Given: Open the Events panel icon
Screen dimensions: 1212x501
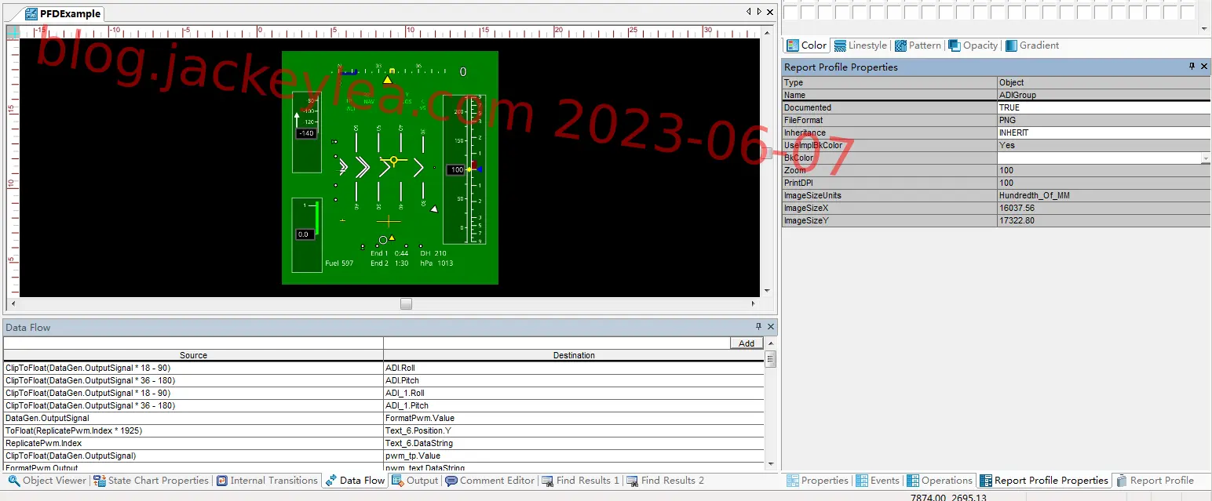Looking at the screenshot, I should 863,481.
